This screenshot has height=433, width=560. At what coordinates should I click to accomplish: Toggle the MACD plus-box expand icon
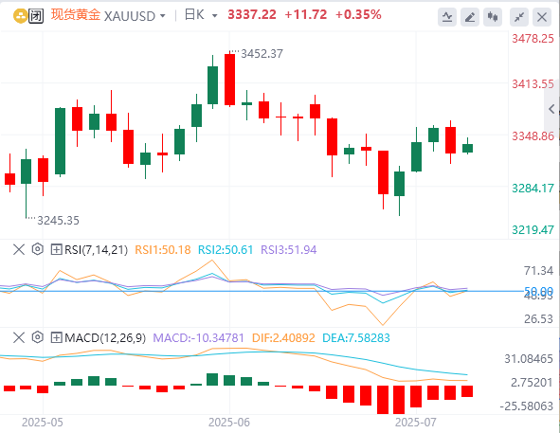[x=57, y=337]
